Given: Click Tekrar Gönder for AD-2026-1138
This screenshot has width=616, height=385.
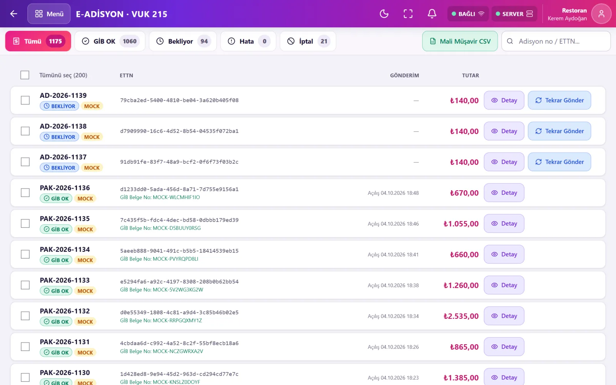Looking at the screenshot, I should [559, 131].
